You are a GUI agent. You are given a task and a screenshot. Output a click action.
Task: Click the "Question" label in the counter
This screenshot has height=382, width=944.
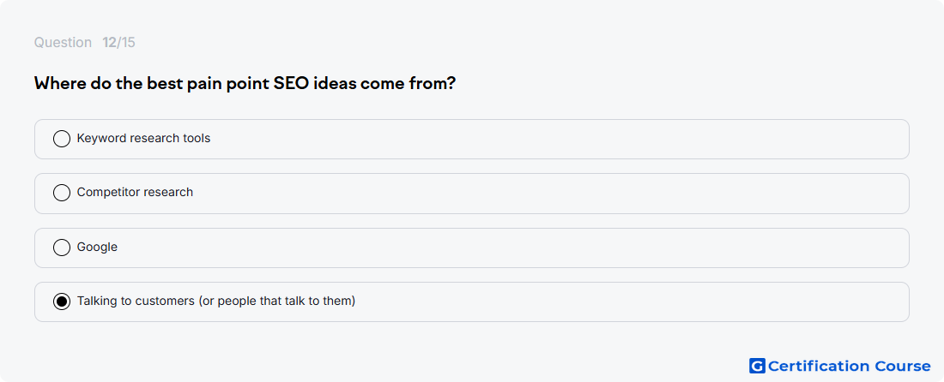click(x=63, y=43)
